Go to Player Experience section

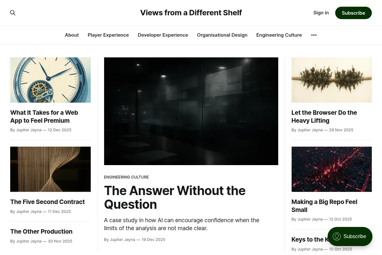tap(108, 35)
